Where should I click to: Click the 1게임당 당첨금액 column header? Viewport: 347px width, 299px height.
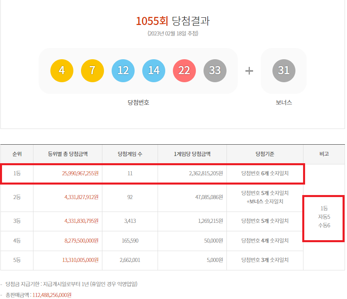coord(192,154)
